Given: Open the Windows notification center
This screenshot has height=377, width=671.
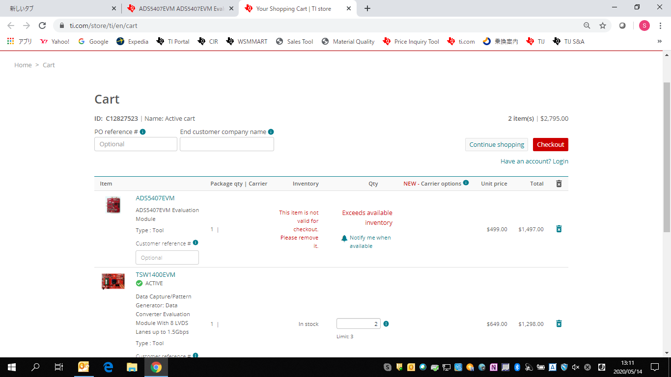Looking at the screenshot, I should point(655,367).
